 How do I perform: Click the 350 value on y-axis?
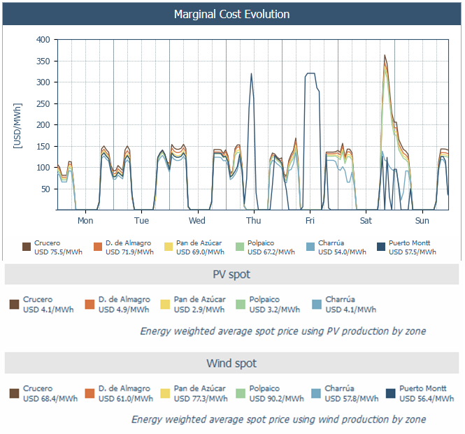(x=43, y=62)
